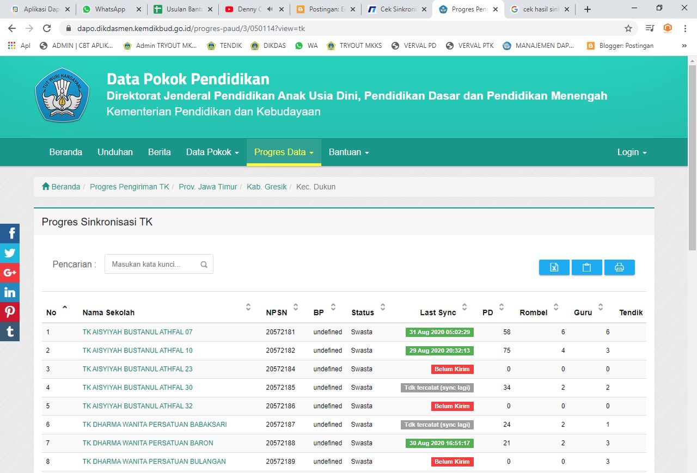Click Belum Kirim badge for ATHFAL 23 row

[x=452, y=369]
